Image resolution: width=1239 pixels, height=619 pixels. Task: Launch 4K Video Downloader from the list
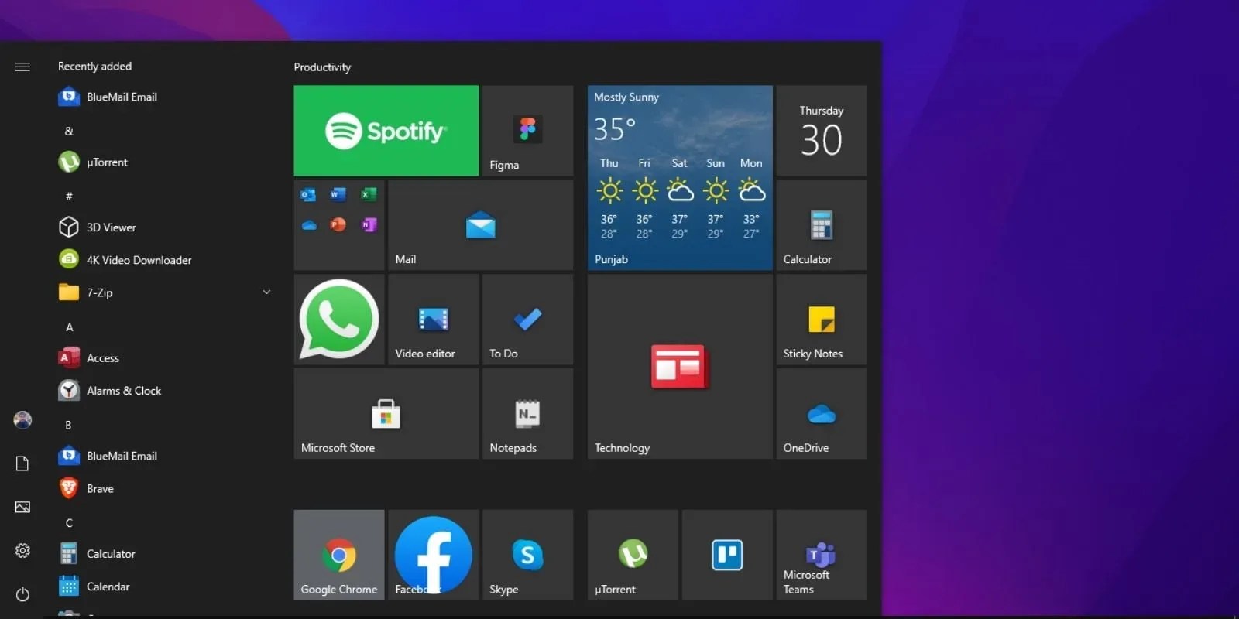point(164,260)
